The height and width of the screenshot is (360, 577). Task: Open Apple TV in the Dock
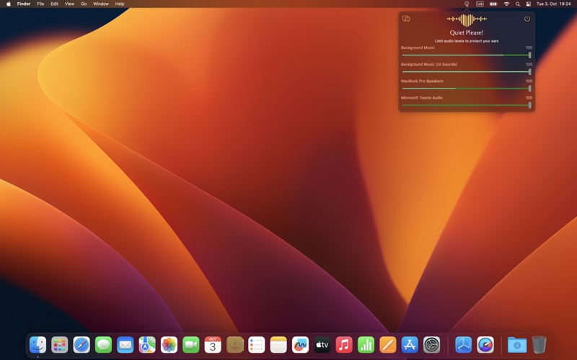322,345
